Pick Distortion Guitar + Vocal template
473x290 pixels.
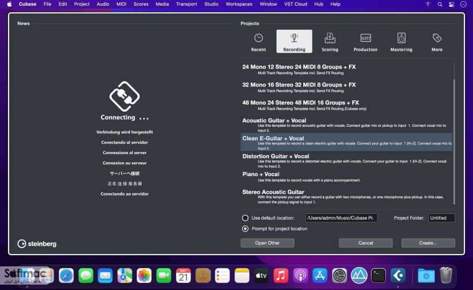pos(346,160)
